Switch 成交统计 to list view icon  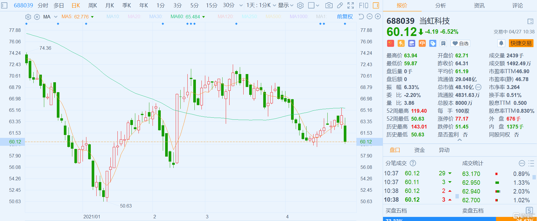[531, 163]
